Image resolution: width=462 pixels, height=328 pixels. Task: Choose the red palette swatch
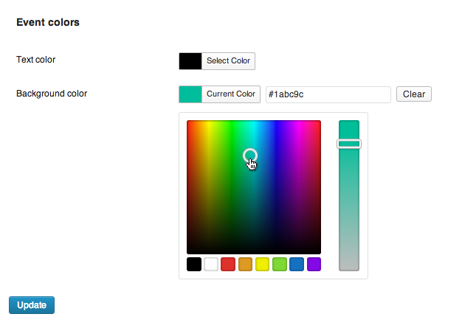pyautogui.click(x=228, y=264)
